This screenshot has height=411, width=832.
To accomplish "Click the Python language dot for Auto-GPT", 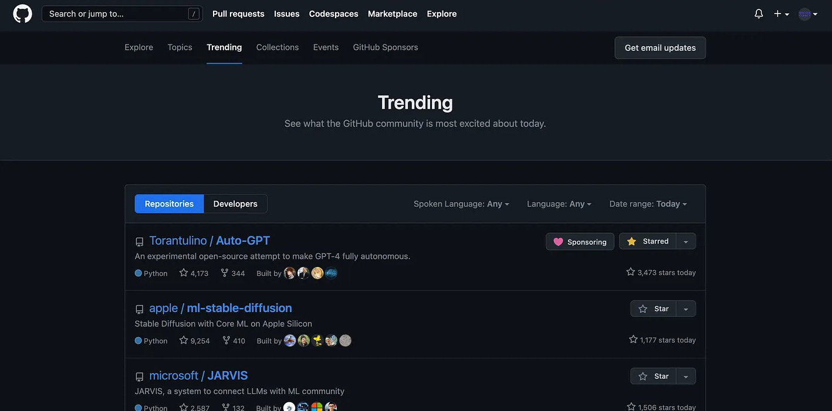I will pyautogui.click(x=138, y=273).
